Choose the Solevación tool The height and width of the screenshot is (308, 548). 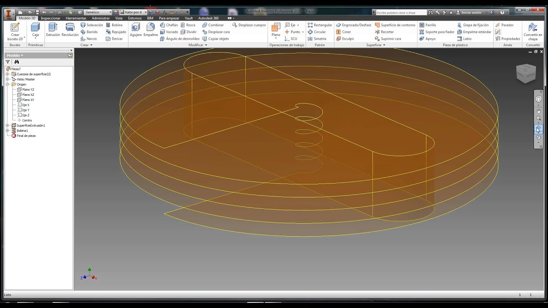92,25
